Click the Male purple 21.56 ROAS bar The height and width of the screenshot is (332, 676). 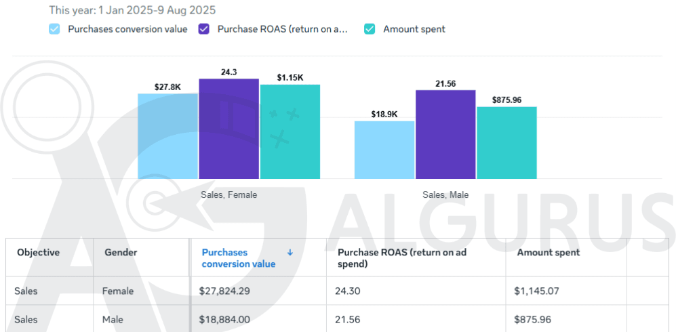(x=445, y=134)
